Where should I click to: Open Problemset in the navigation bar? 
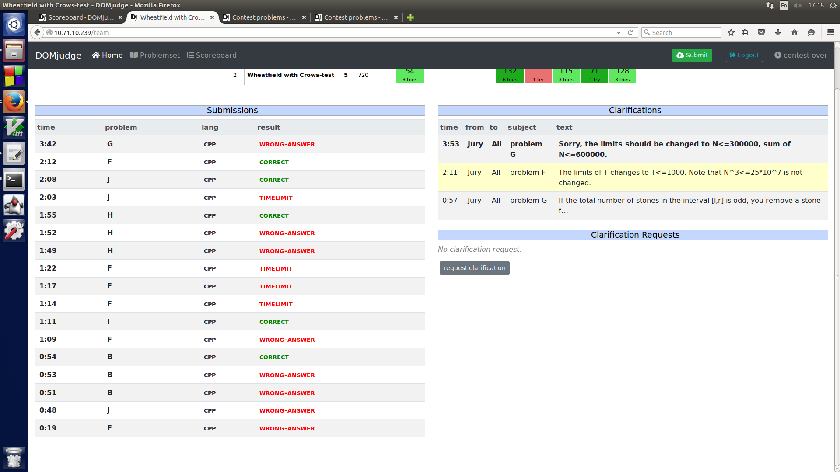[x=155, y=55]
